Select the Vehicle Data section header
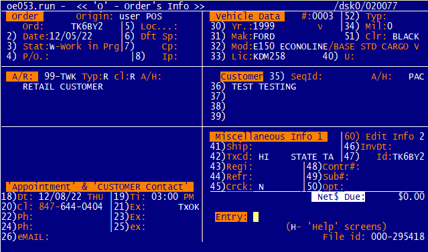Image resolution: width=428 pixels, height=252 pixels. (247, 16)
